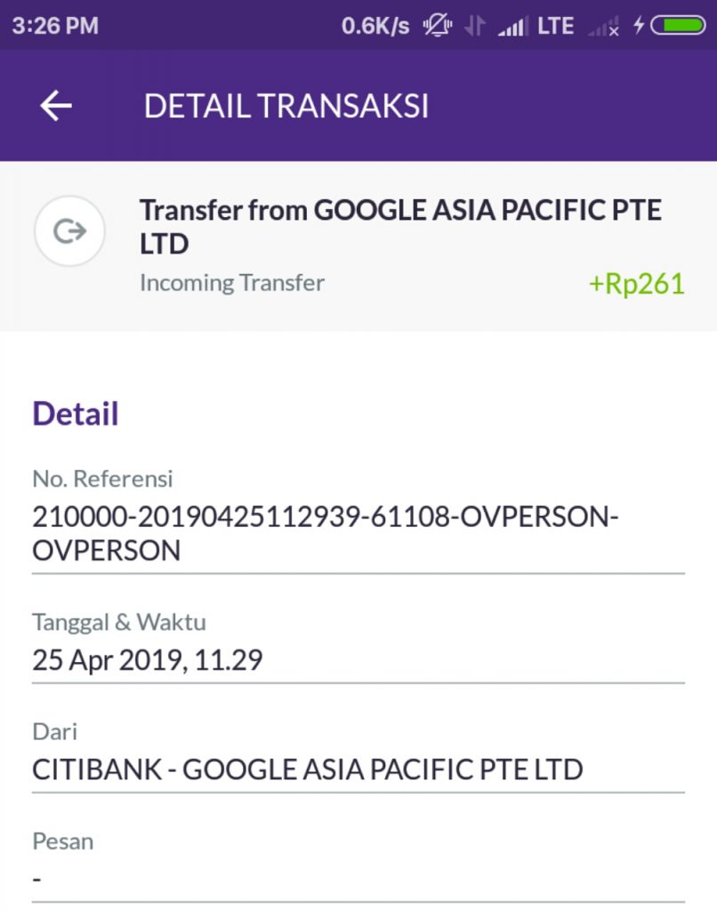Select the transfer from Google Asia Pacific title

pyautogui.click(x=400, y=227)
